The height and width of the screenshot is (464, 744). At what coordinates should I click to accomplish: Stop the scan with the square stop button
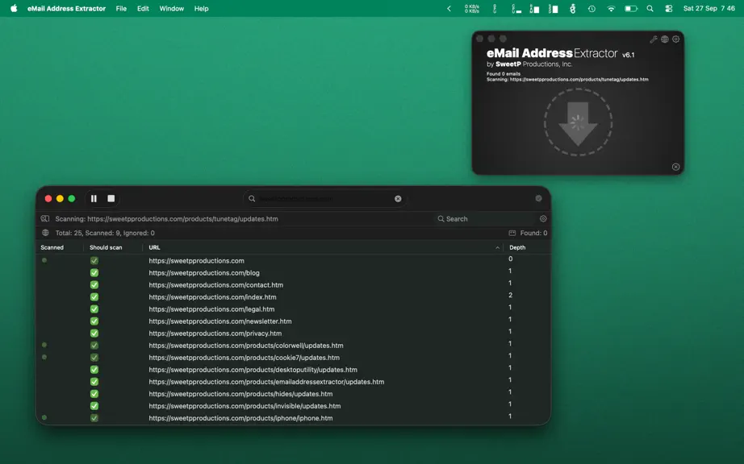(111, 198)
